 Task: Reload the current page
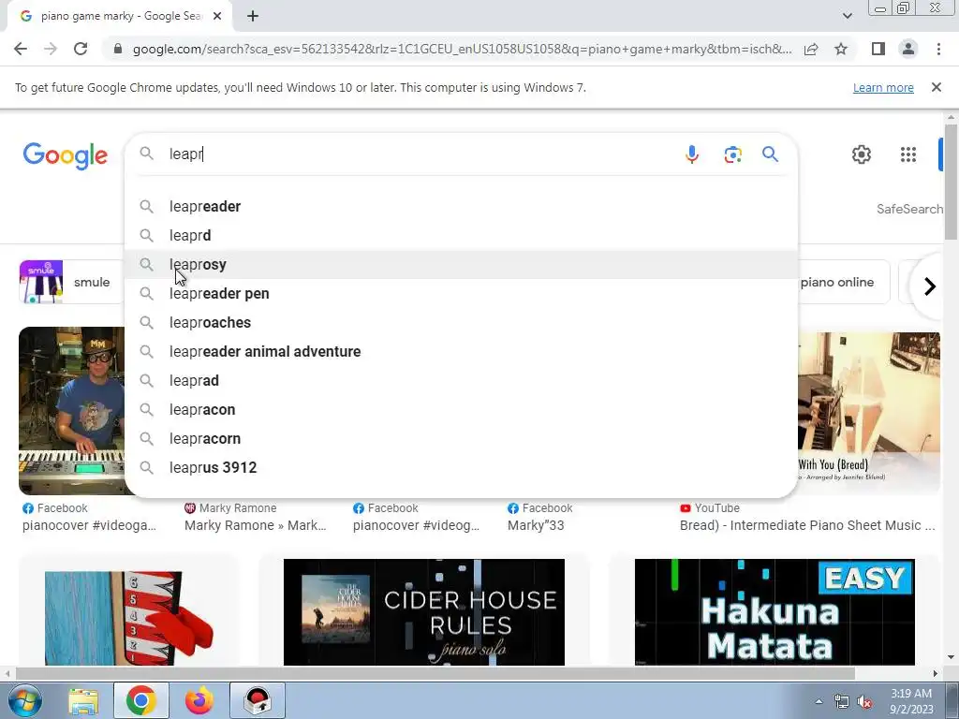point(81,49)
